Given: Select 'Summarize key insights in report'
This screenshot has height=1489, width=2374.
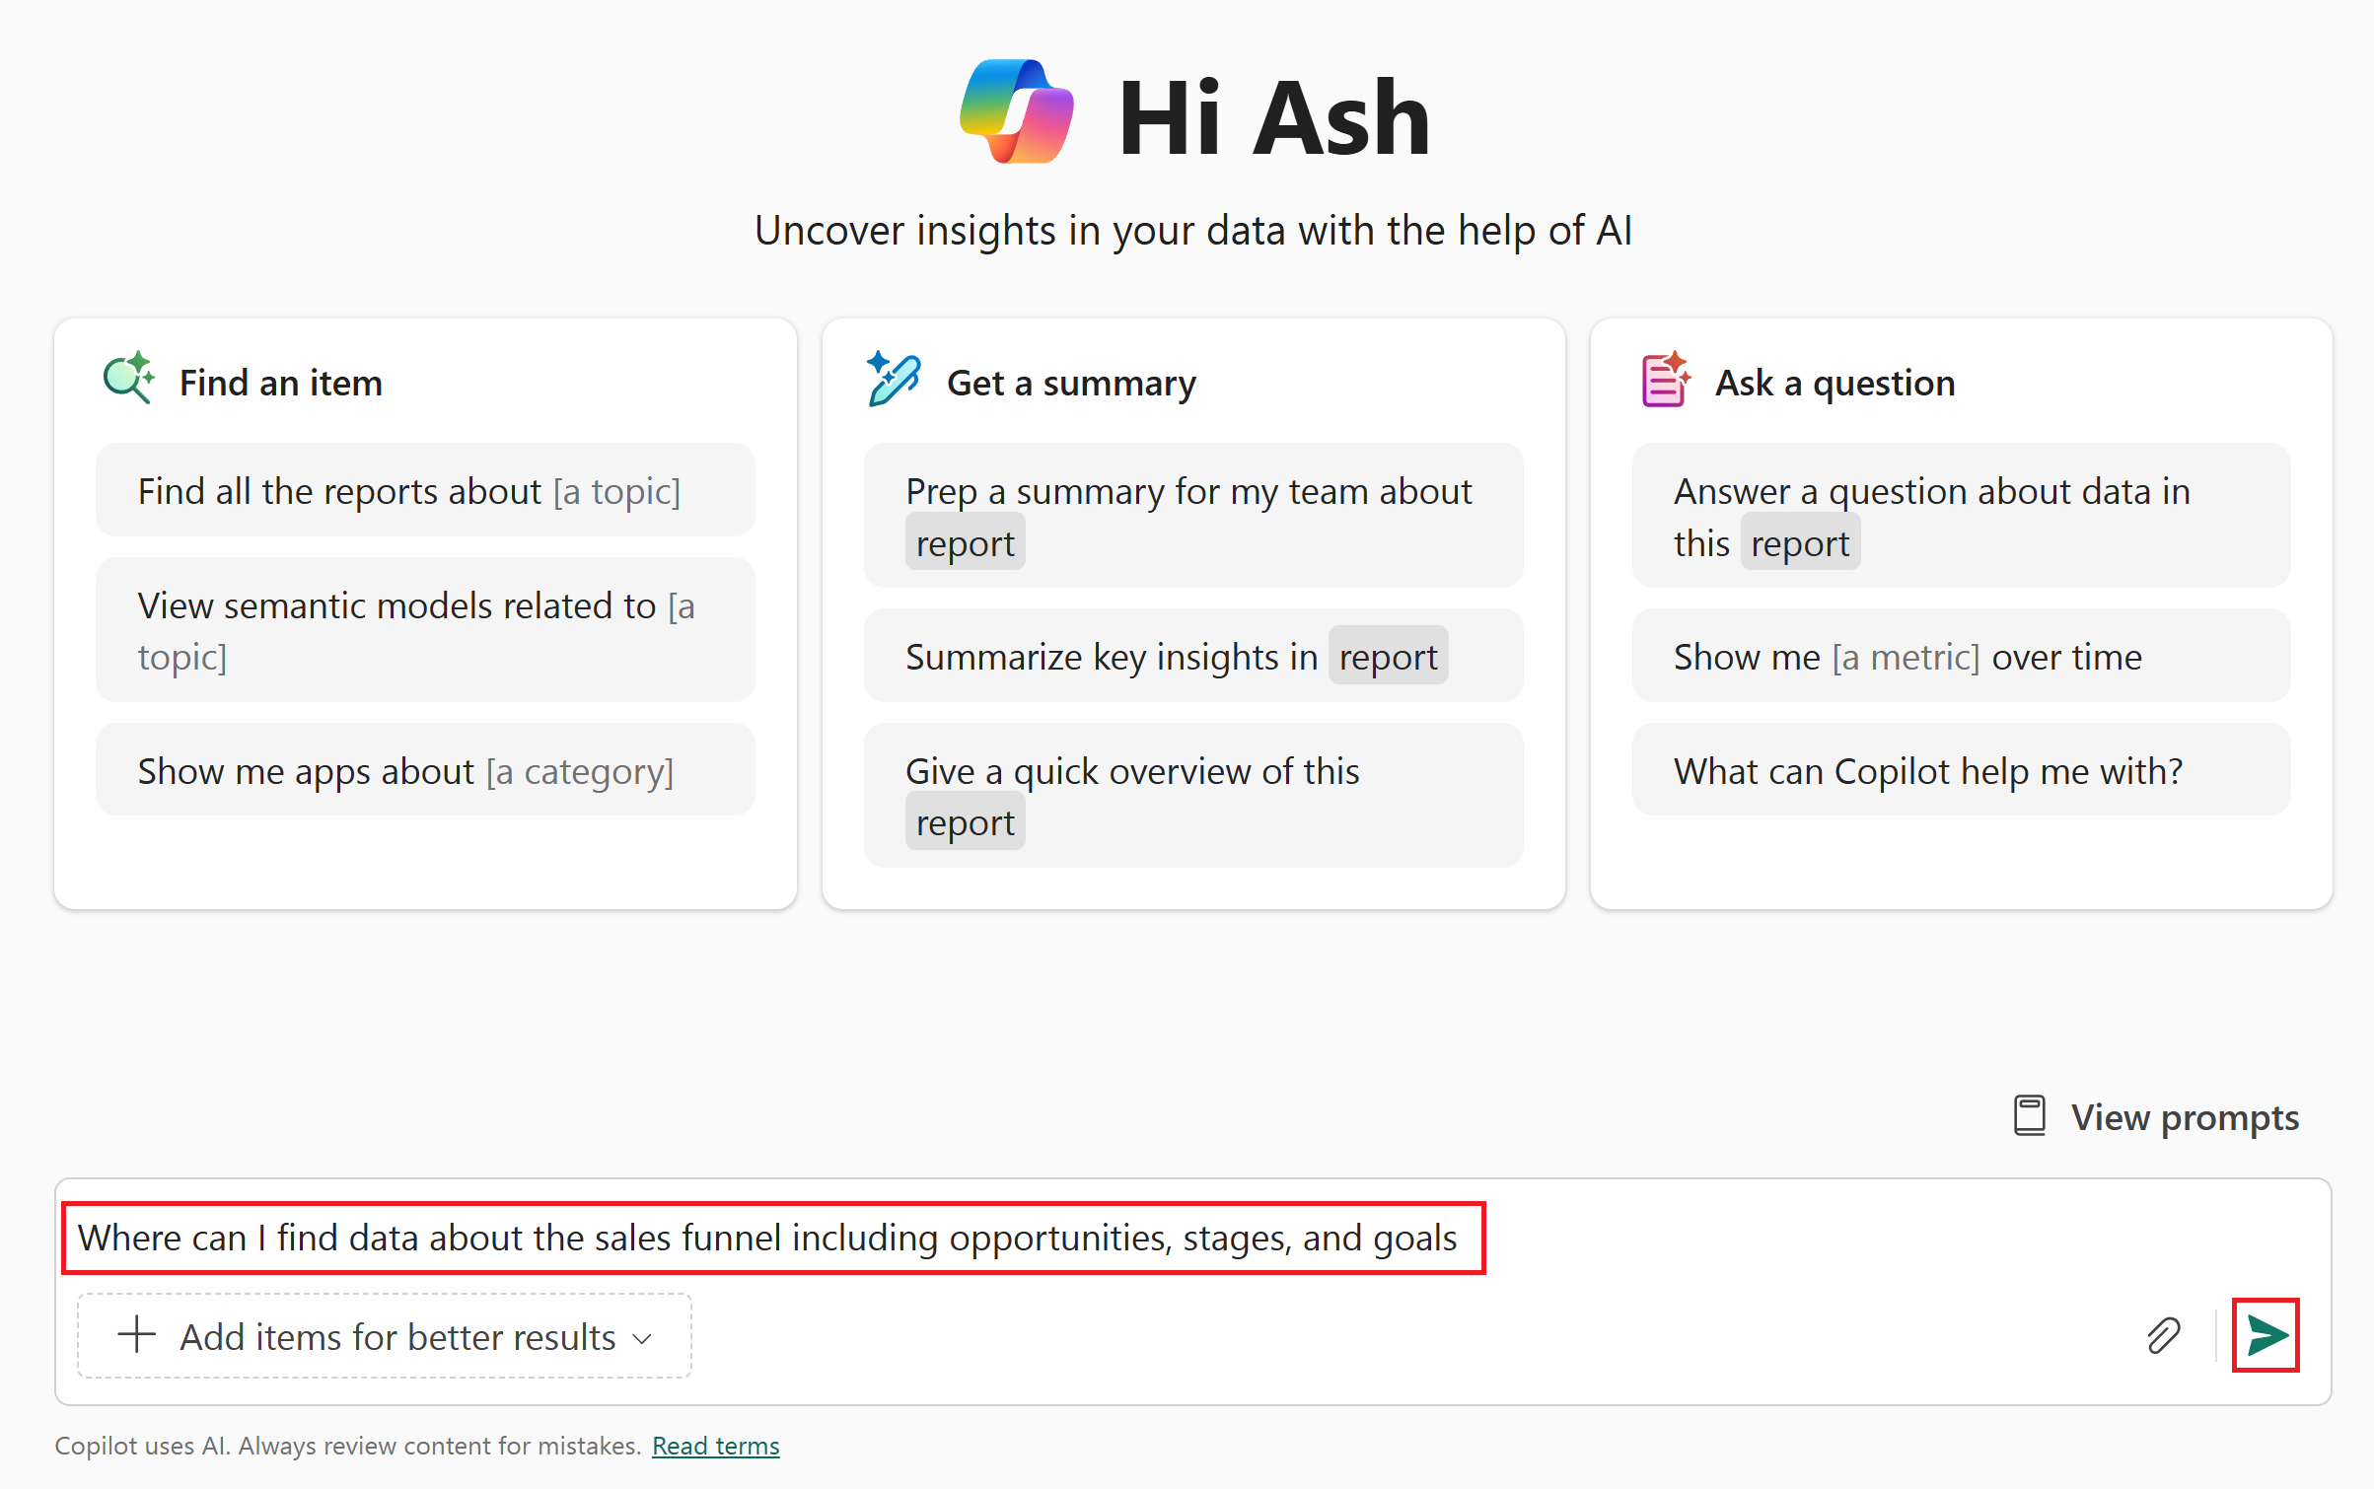Looking at the screenshot, I should tap(1192, 655).
